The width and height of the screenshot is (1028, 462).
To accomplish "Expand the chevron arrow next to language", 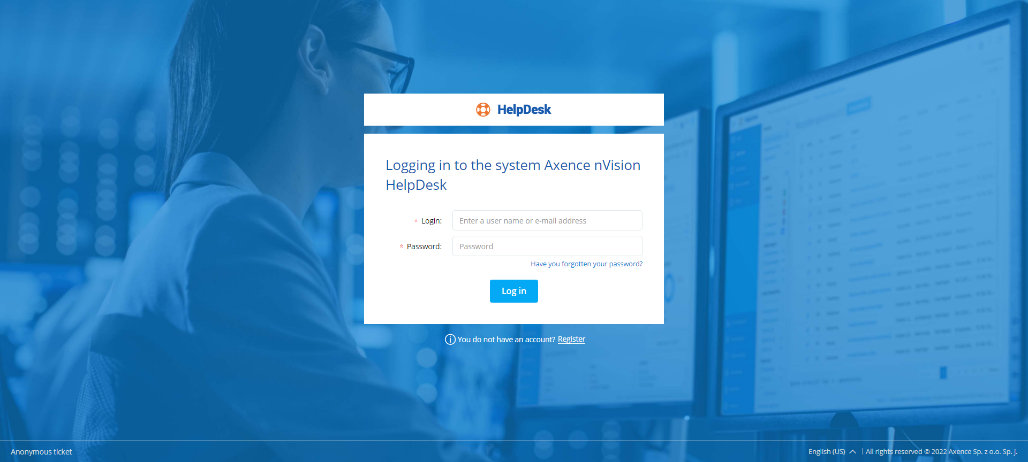I will 853,452.
